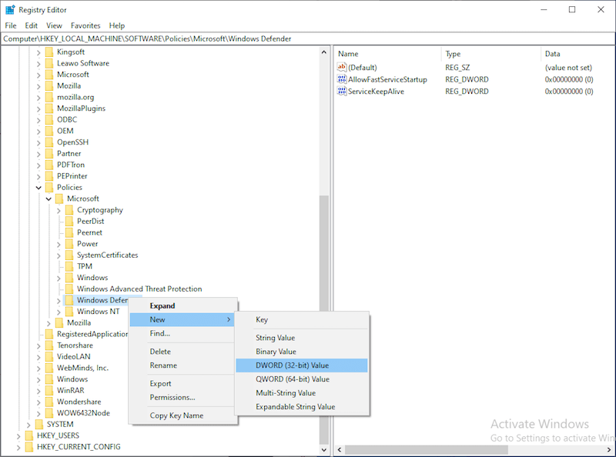
Task: Choose Expand from the context menu
Action: point(162,305)
